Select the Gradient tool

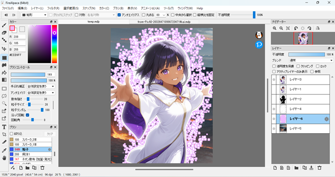(4, 80)
